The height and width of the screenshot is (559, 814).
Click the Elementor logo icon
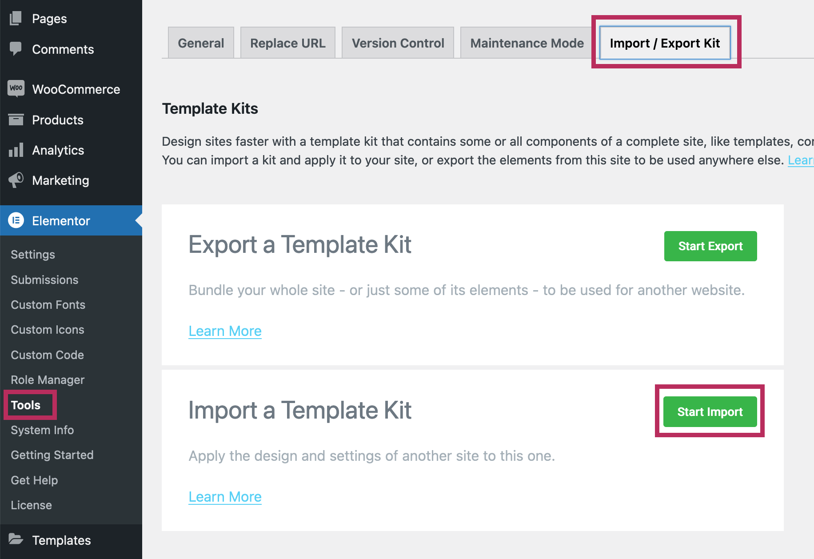pyautogui.click(x=16, y=220)
